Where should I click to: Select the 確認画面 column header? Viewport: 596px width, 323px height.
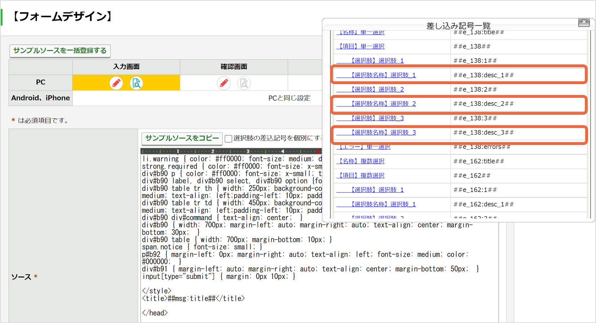click(234, 67)
